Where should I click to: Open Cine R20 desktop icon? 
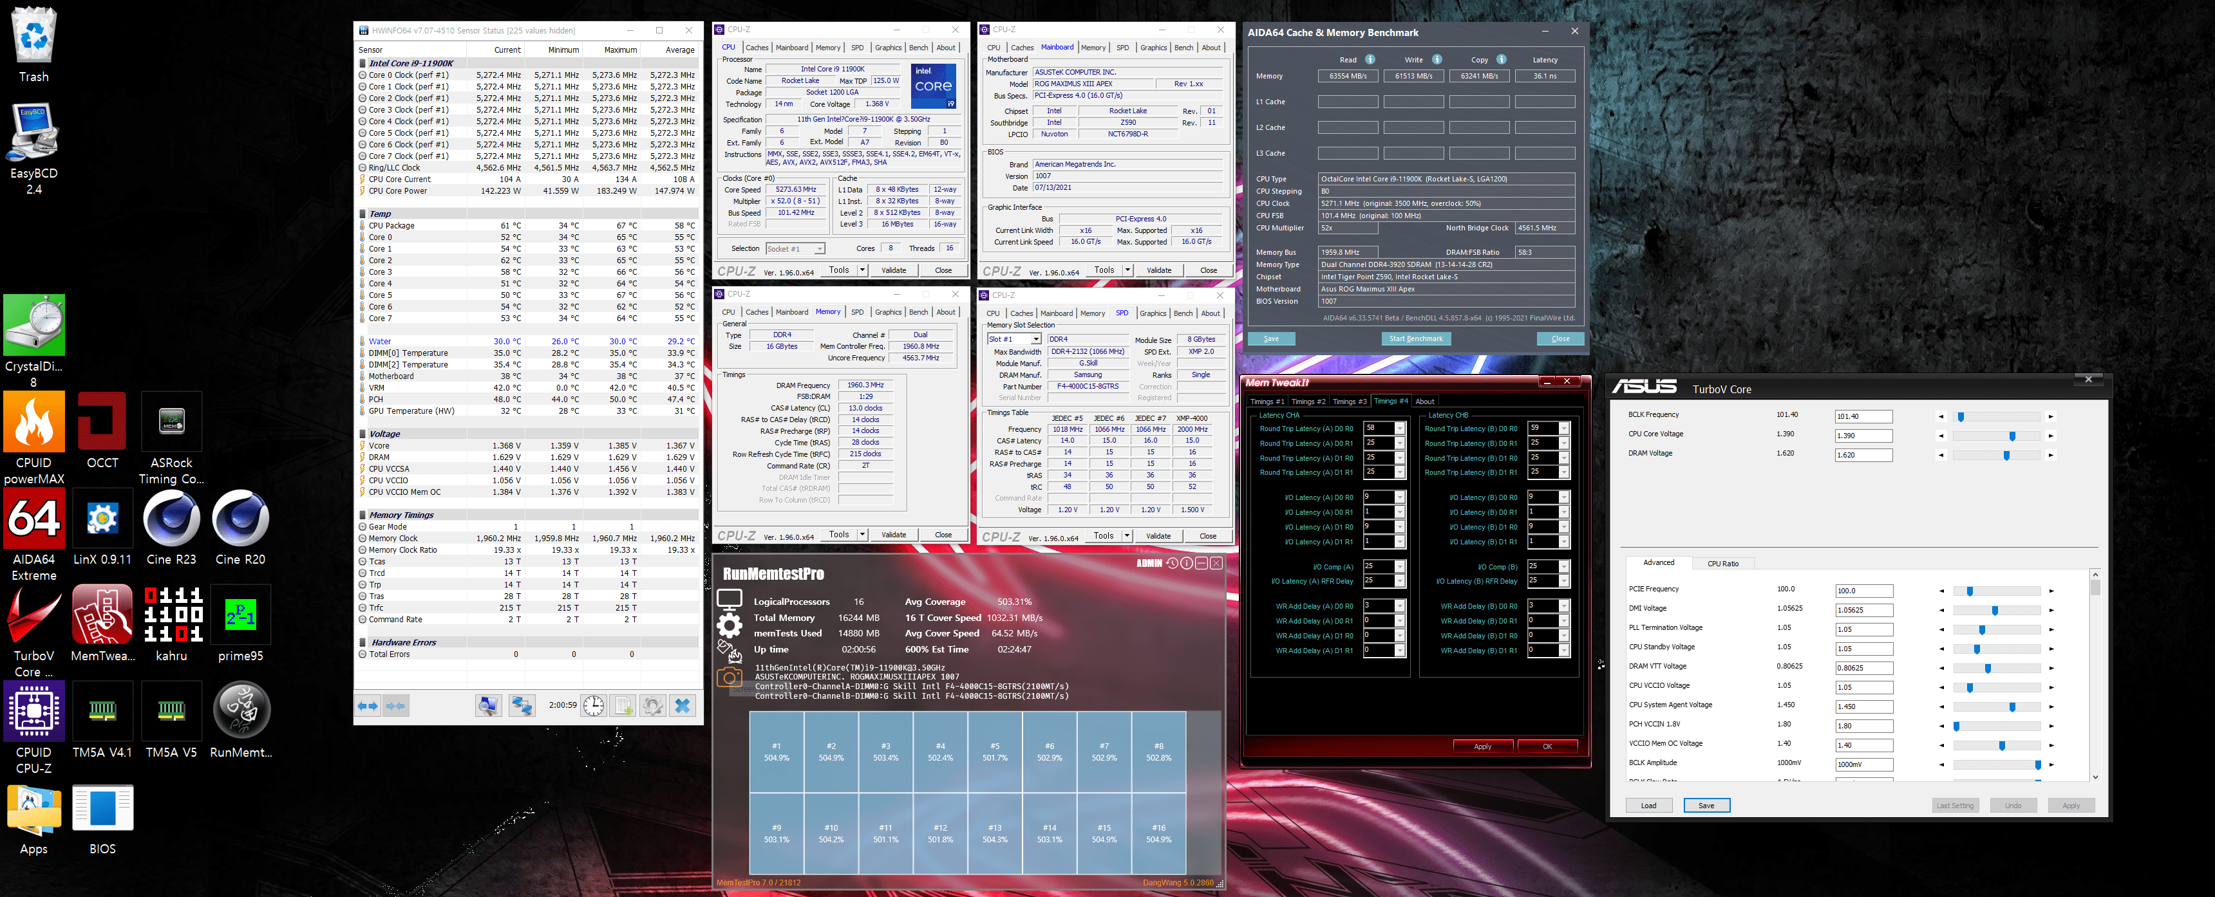(240, 527)
